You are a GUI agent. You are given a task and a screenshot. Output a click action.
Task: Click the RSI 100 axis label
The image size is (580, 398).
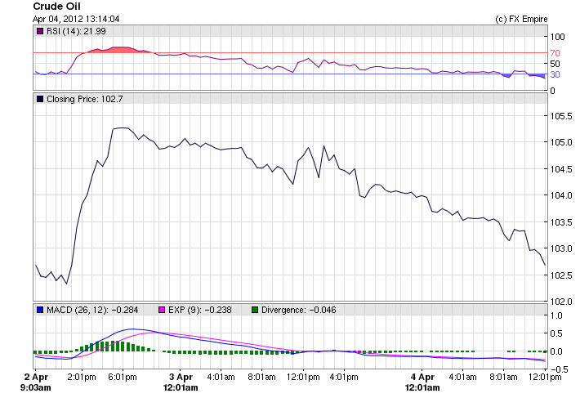[557, 37]
